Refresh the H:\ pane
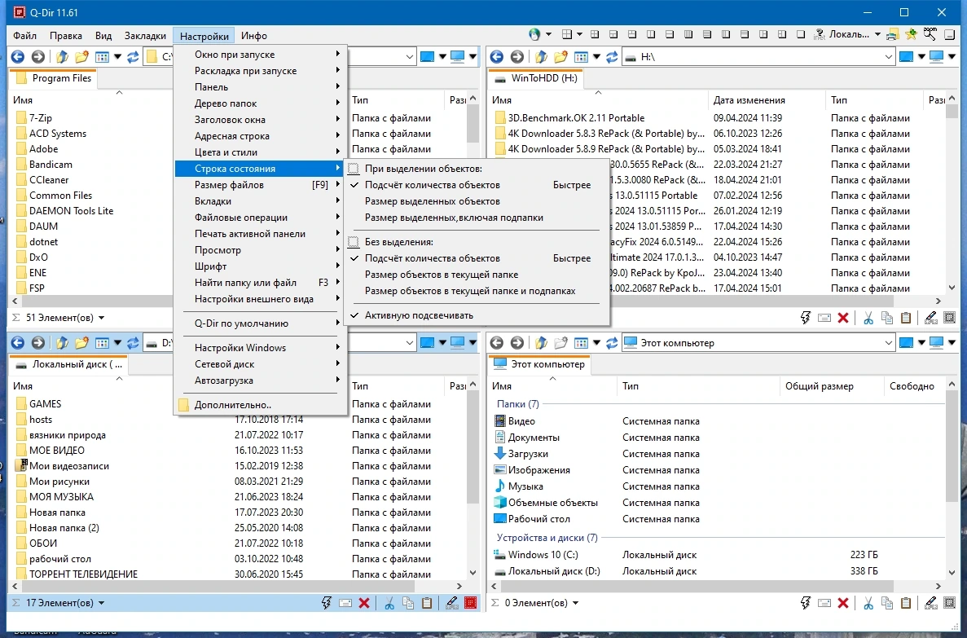This screenshot has width=967, height=638. 611,57
